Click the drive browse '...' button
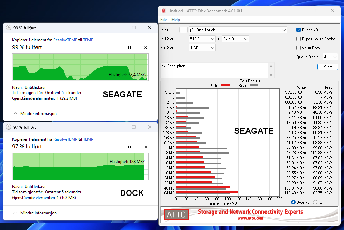The height and width of the screenshot is (230, 344). click(183, 30)
